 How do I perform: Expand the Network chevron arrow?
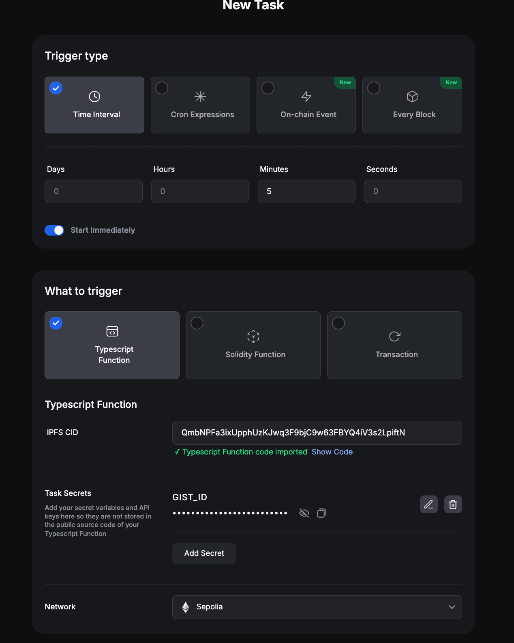tap(452, 607)
